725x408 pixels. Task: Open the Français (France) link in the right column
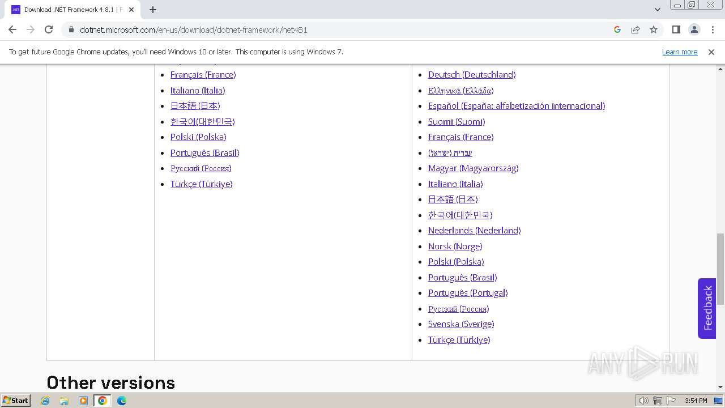click(460, 137)
